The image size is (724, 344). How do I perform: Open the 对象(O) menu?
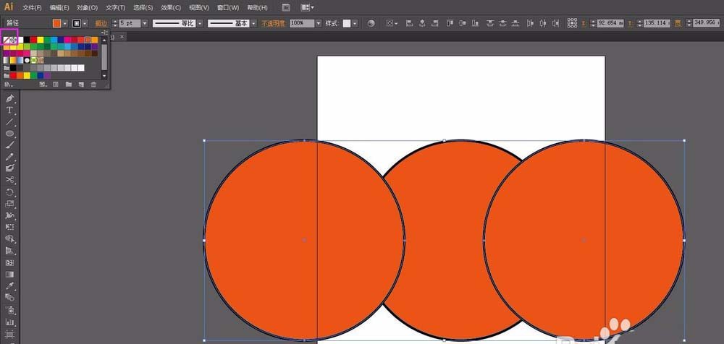(x=87, y=8)
